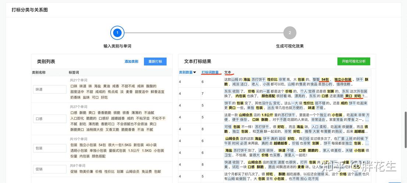Select 透明小包装 tag in category list
Viewport: 407px width, 183px height.
coord(79,151)
